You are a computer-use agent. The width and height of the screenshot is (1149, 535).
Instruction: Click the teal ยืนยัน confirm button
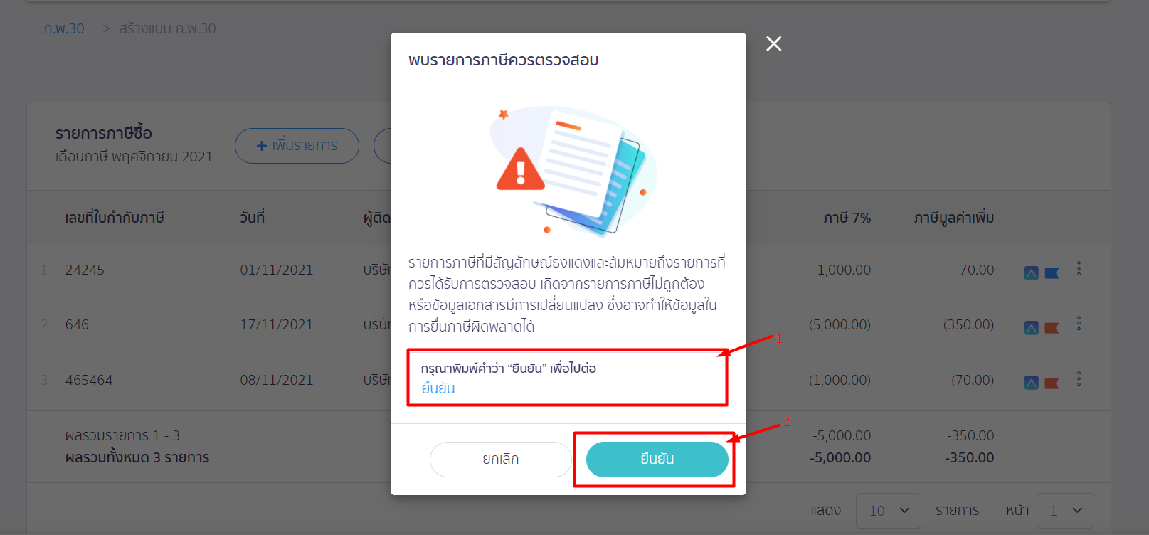tap(657, 460)
